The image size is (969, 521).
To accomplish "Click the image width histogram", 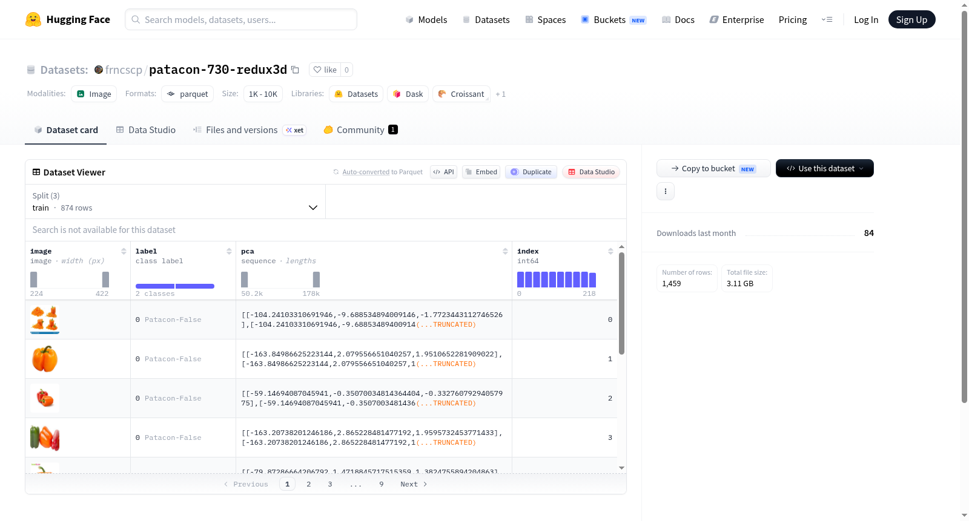I will click(x=70, y=280).
